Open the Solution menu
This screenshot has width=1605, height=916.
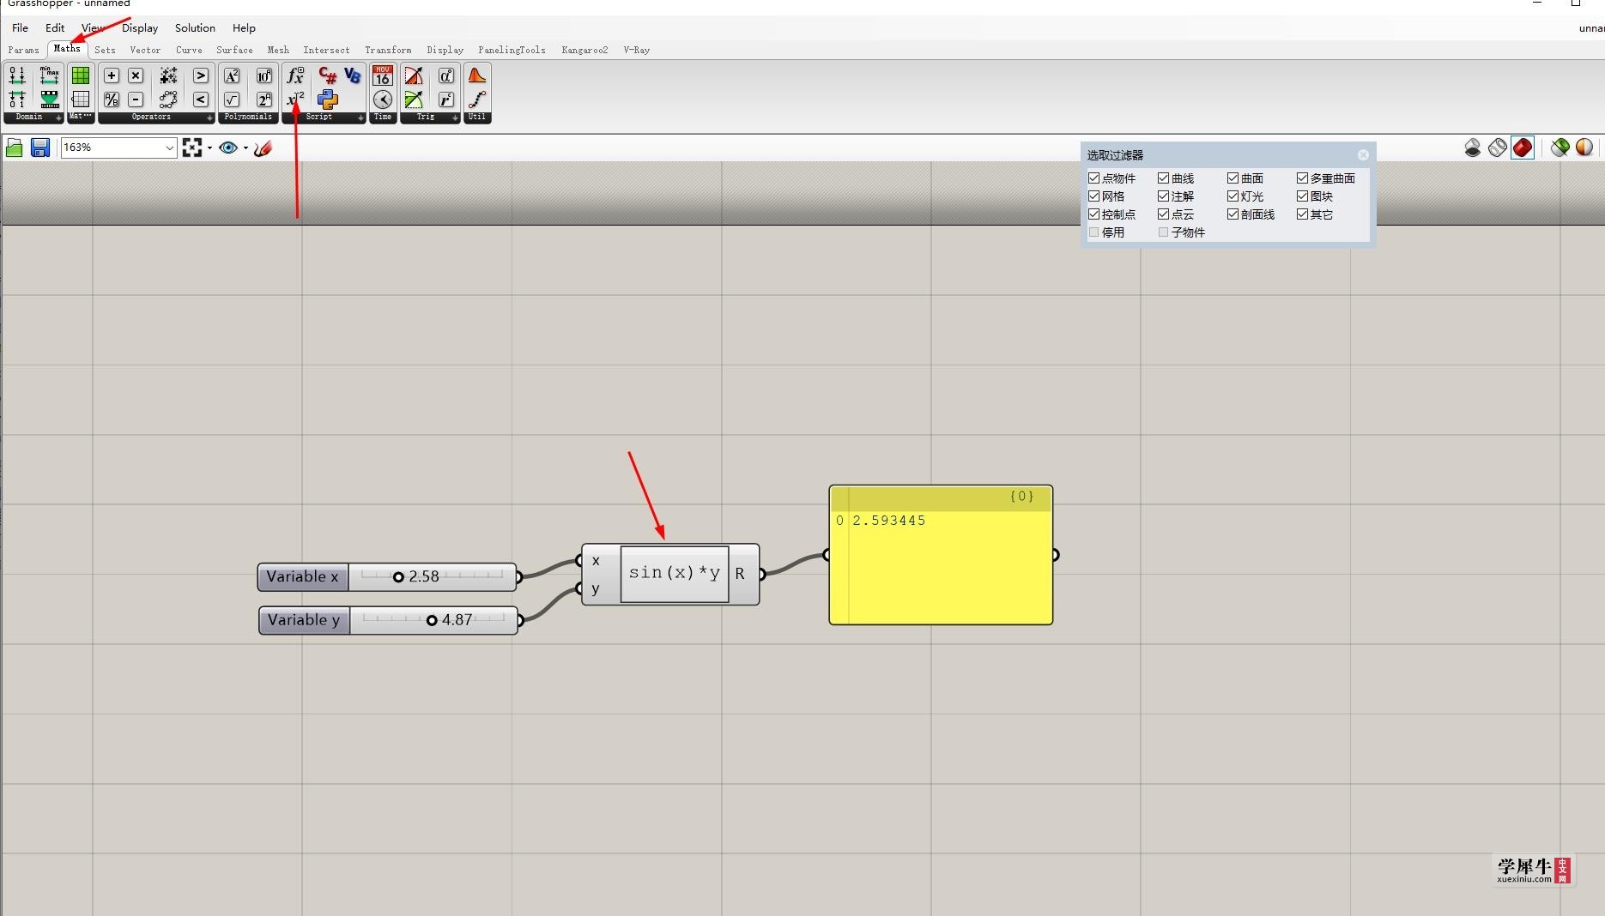point(195,27)
